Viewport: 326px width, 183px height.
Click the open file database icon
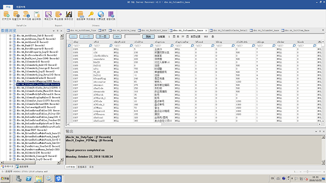pos(7,14)
